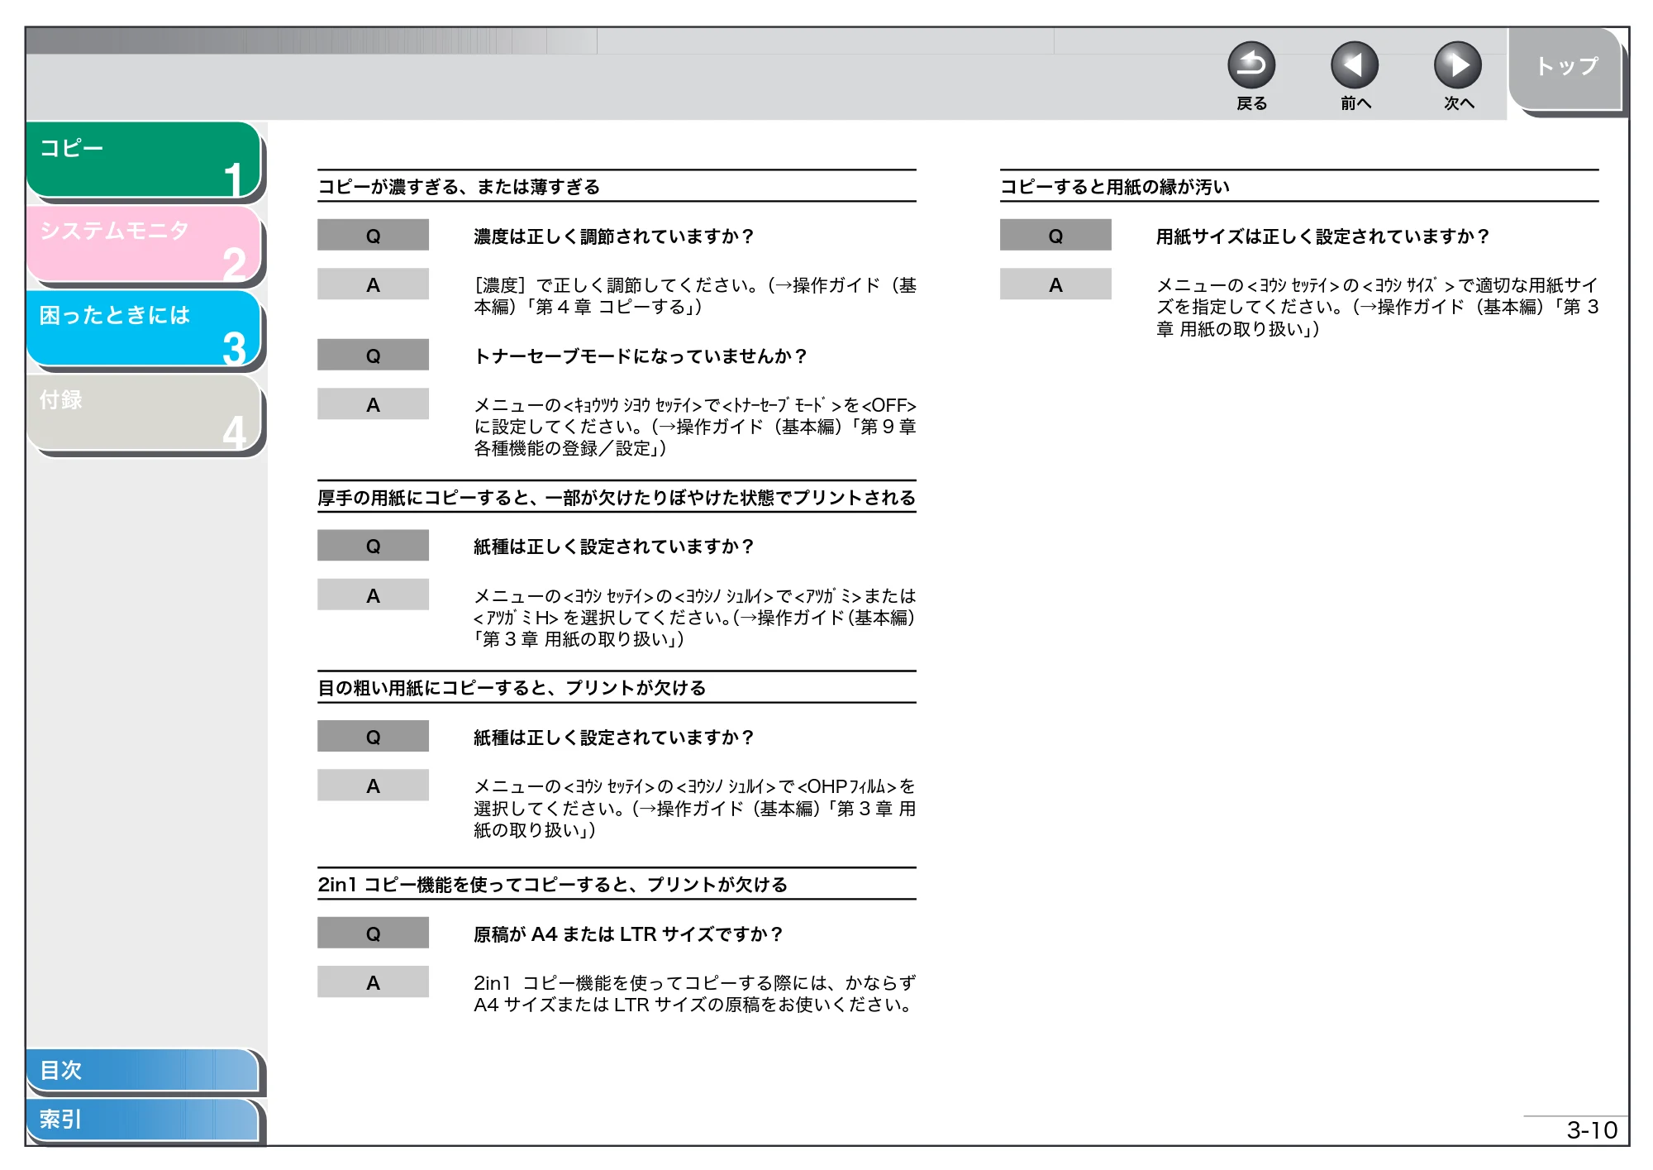Image resolution: width=1653 pixels, height=1170 pixels.
Task: Click heading コピーすると用紙の縁が汚い
Action: coord(1115,187)
